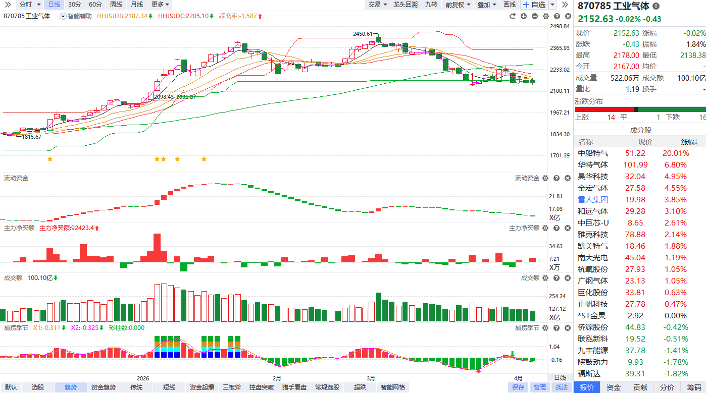706x393 pixels.
Task: Click the share arrow icon above the chart
Action: click(x=513, y=16)
